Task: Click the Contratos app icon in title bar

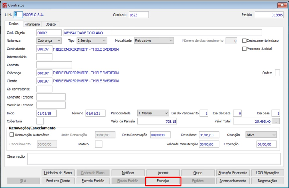Action: (x=4, y=5)
